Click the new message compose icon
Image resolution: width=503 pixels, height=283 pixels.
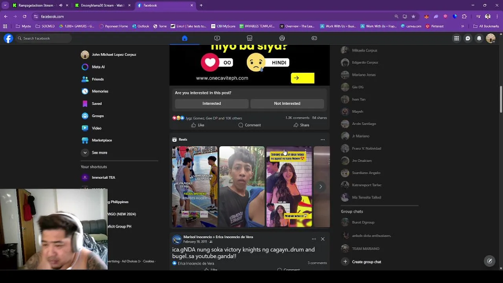coord(490,261)
